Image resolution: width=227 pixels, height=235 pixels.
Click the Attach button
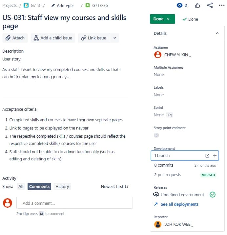15,38
